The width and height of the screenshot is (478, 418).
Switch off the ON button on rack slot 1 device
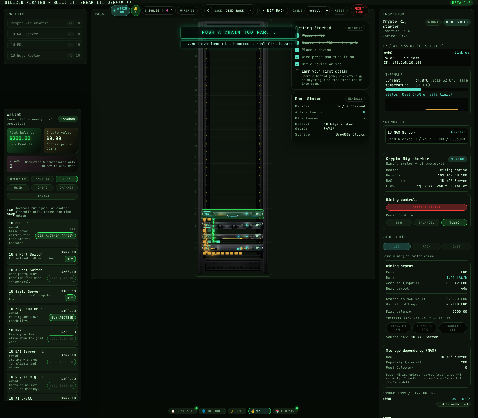click(258, 248)
